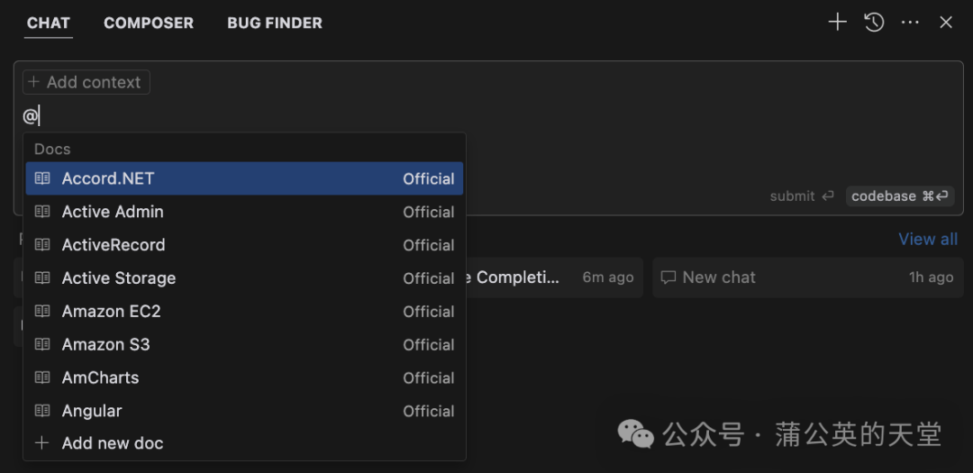Screen dimensions: 973x473
Task: Select Active Admin doc entry
Action: click(x=244, y=212)
